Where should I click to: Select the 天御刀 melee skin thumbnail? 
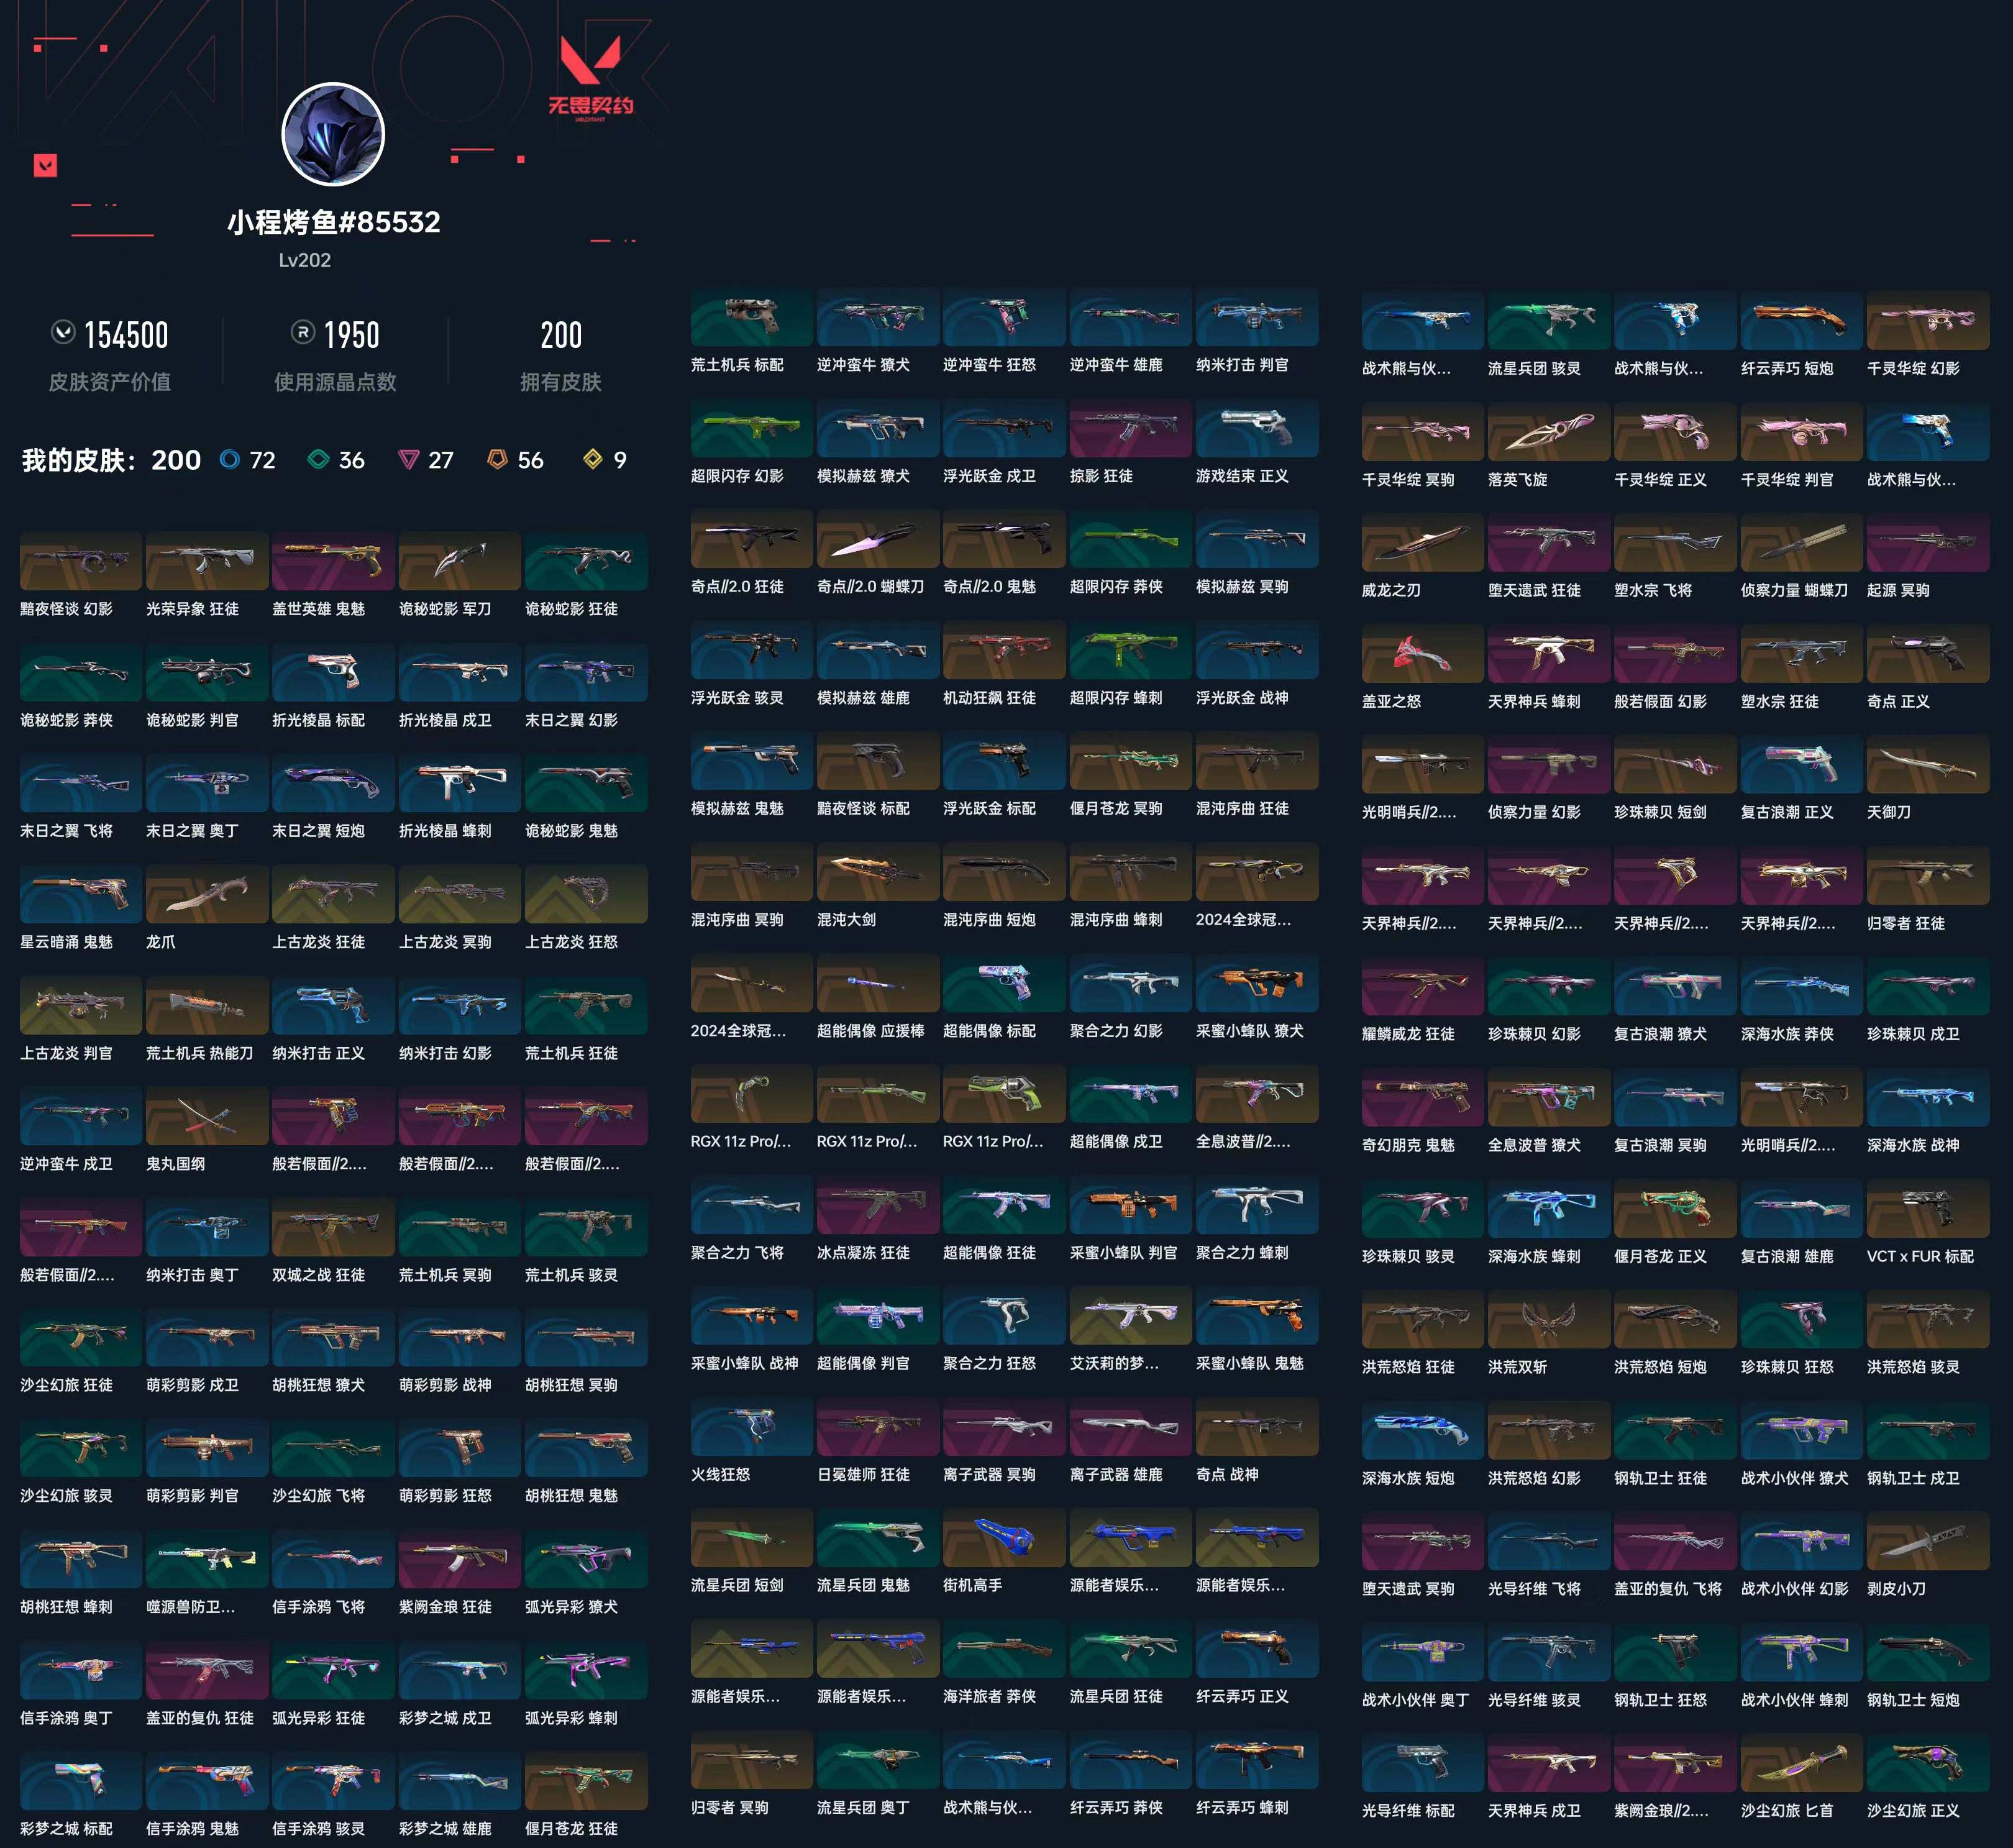click(x=1927, y=764)
